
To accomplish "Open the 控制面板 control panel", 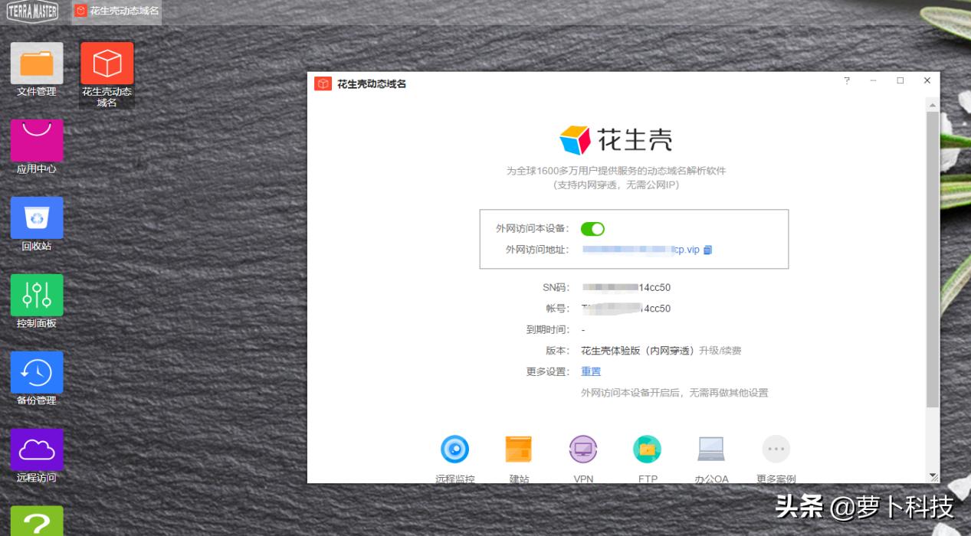I will pyautogui.click(x=36, y=295).
